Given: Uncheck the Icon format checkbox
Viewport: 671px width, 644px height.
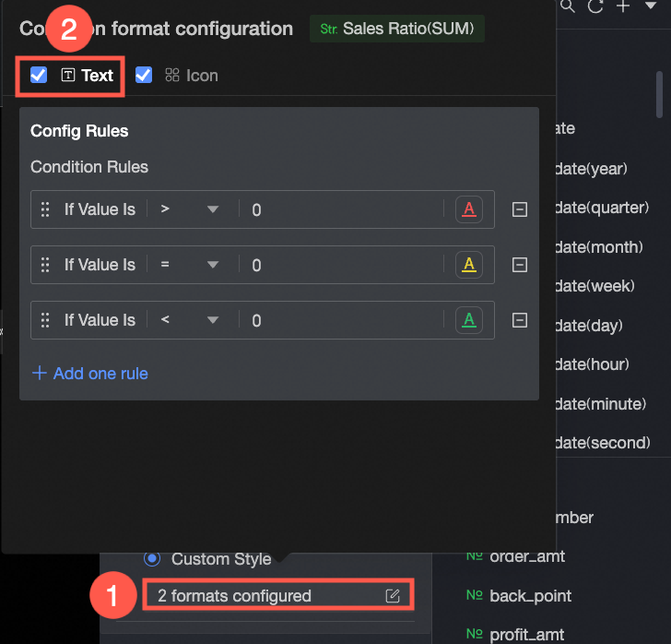Looking at the screenshot, I should [144, 75].
